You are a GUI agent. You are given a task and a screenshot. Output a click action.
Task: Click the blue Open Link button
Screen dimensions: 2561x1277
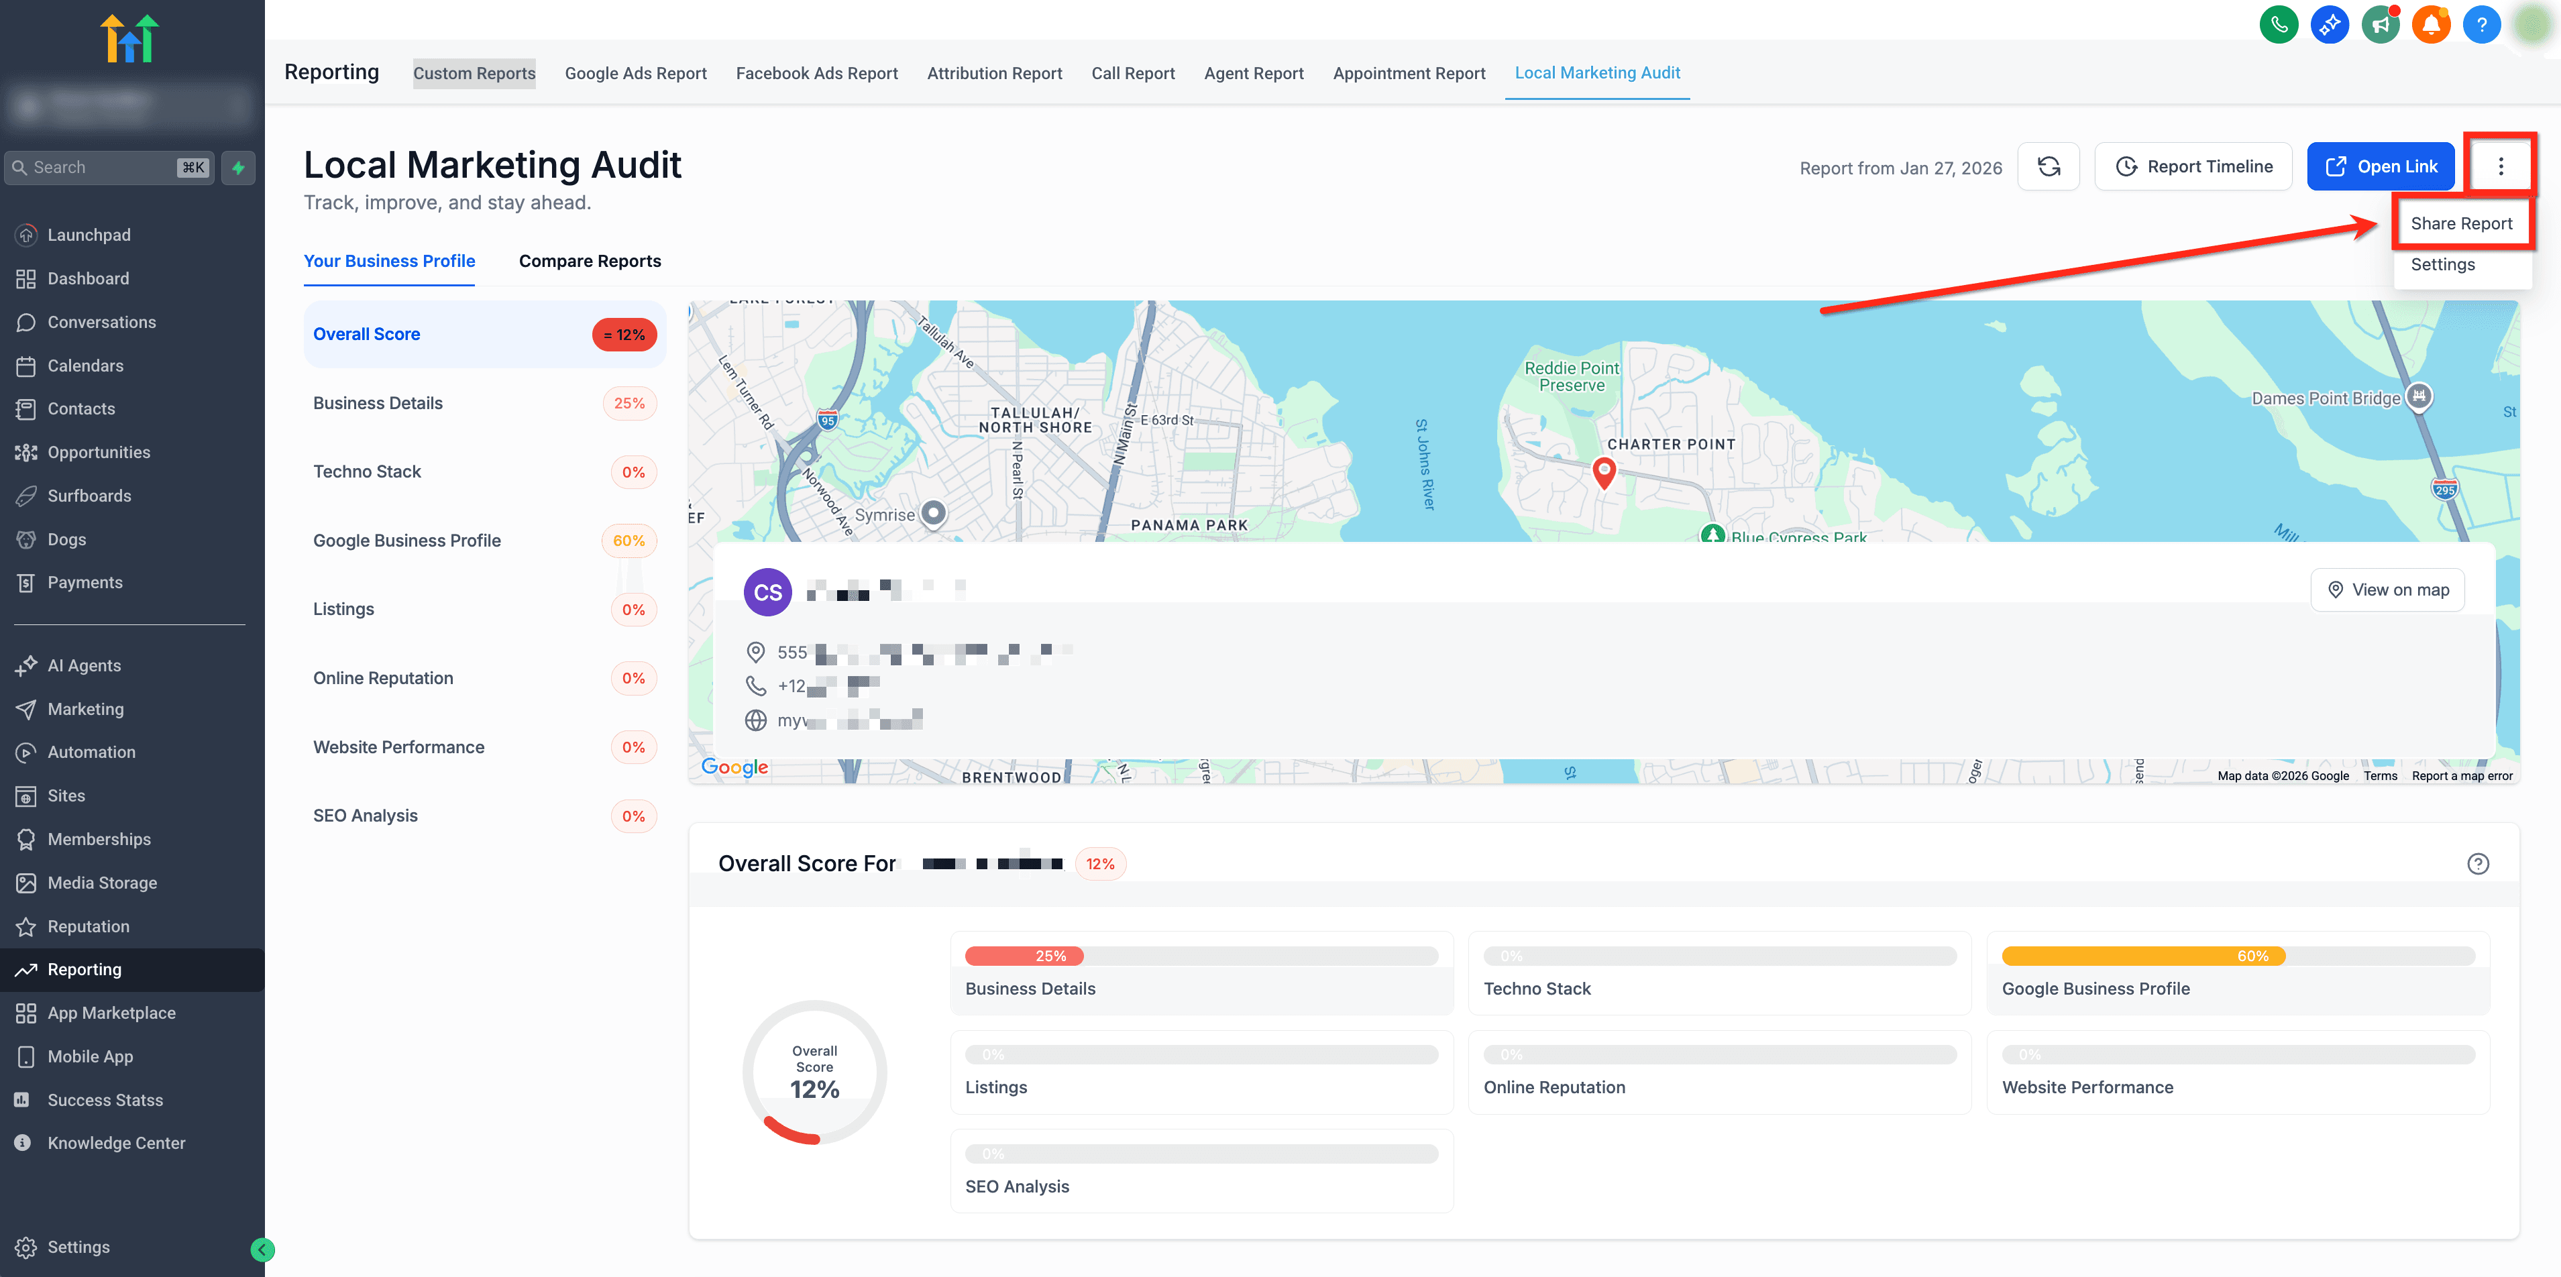coord(2380,166)
